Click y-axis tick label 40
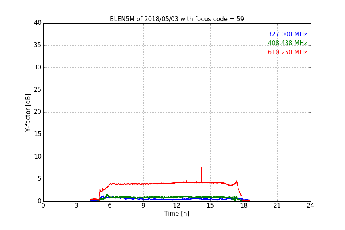The width and height of the screenshot is (345, 230). [x=38, y=23]
